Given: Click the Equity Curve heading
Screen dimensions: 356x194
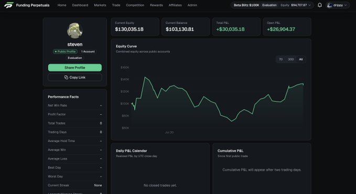Looking at the screenshot, I should click(126, 46).
